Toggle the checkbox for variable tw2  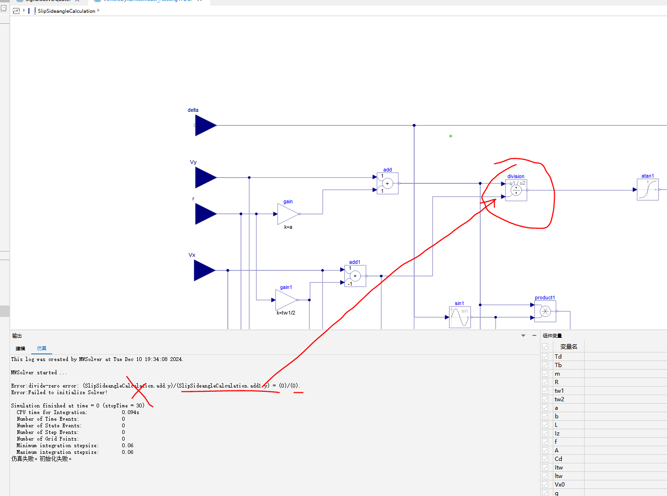545,399
